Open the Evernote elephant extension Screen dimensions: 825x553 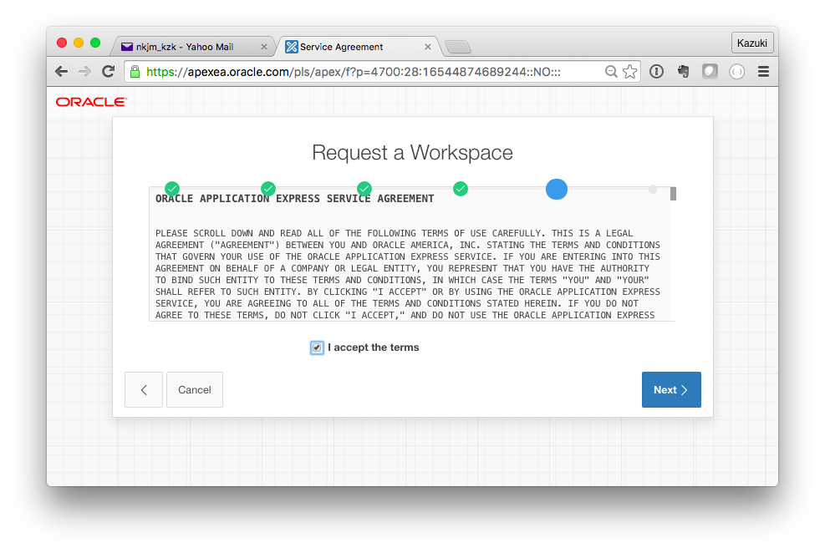pyautogui.click(x=684, y=72)
